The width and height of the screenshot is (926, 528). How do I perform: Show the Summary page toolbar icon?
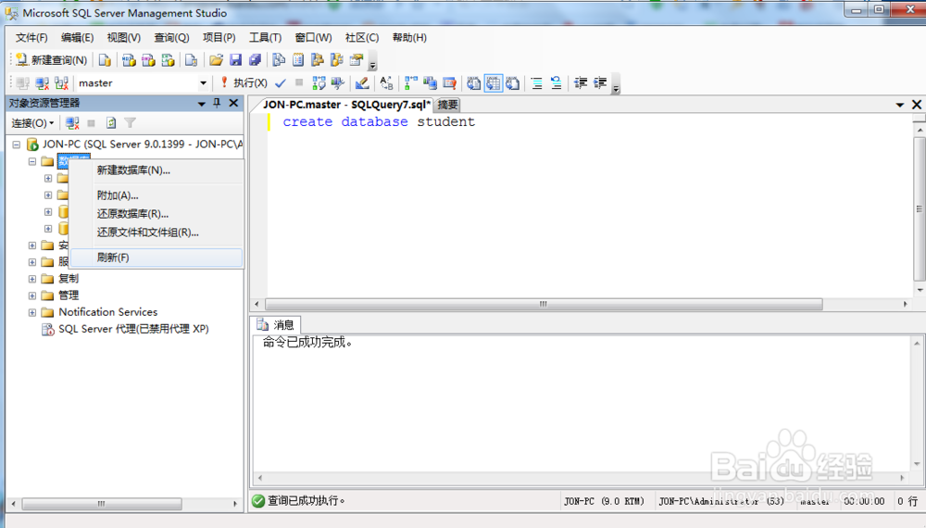pyautogui.click(x=298, y=59)
